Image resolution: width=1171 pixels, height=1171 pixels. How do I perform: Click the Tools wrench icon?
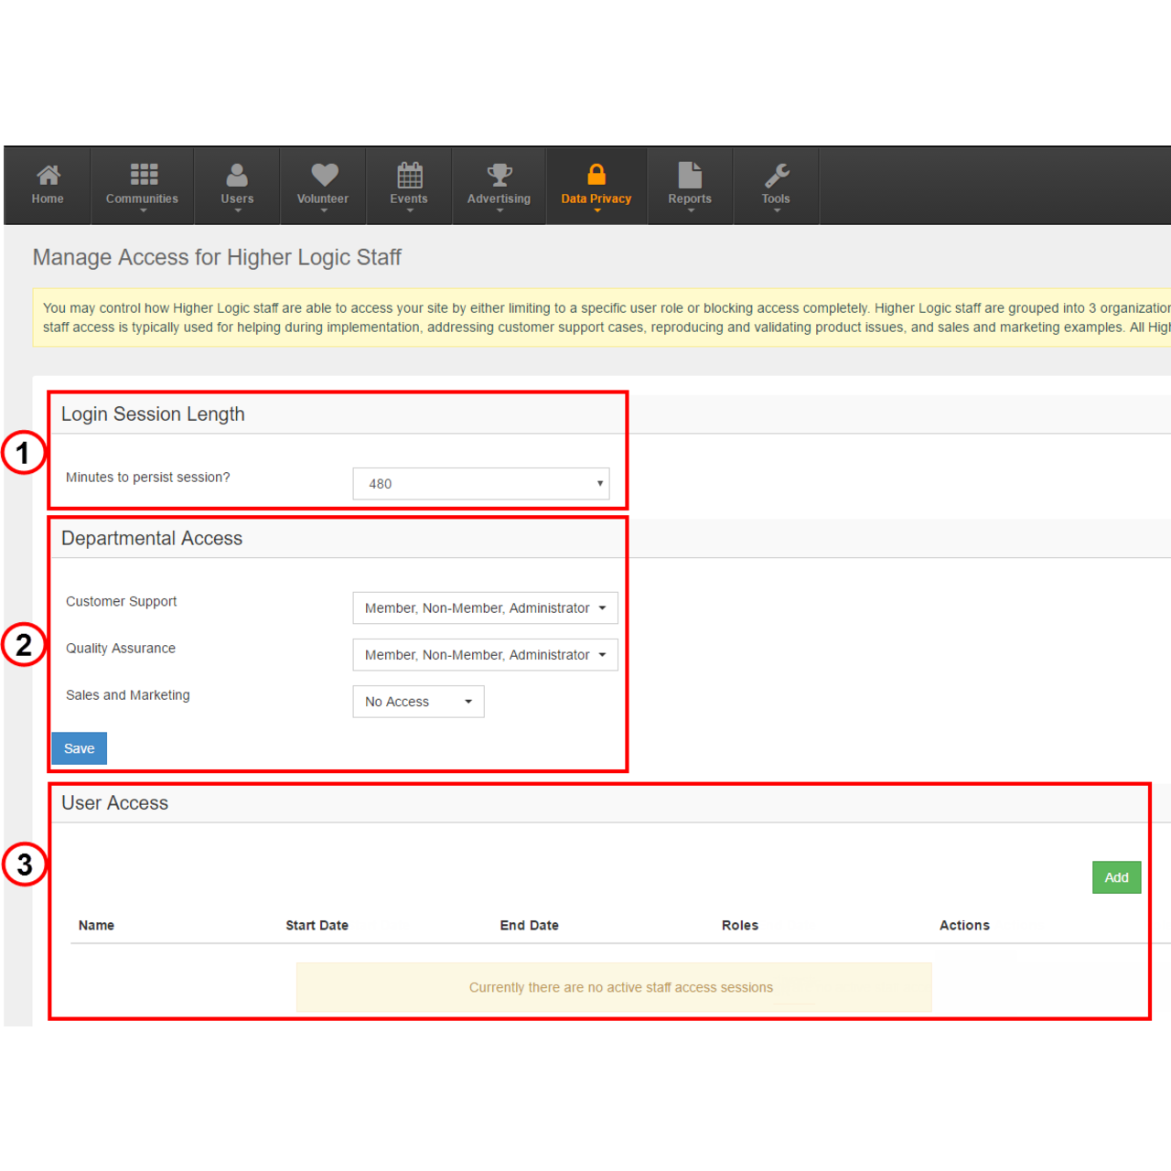point(776,175)
